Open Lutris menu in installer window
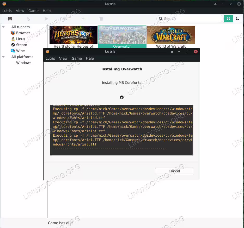244x228 pixels. coord(50,59)
